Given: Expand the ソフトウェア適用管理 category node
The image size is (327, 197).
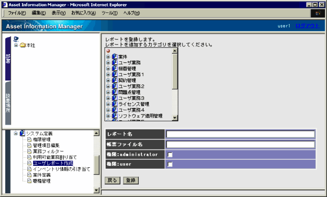Looking at the screenshot, I should tap(108, 116).
